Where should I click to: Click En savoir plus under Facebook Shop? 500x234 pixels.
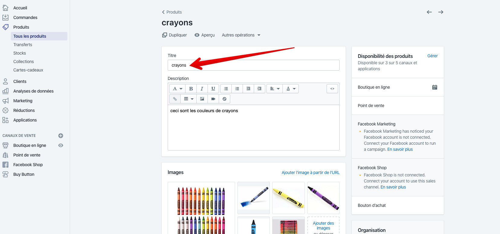click(x=393, y=187)
